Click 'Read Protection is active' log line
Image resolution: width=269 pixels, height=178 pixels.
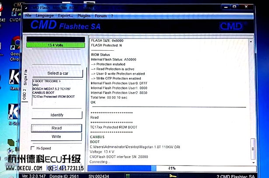click(x=113, y=69)
